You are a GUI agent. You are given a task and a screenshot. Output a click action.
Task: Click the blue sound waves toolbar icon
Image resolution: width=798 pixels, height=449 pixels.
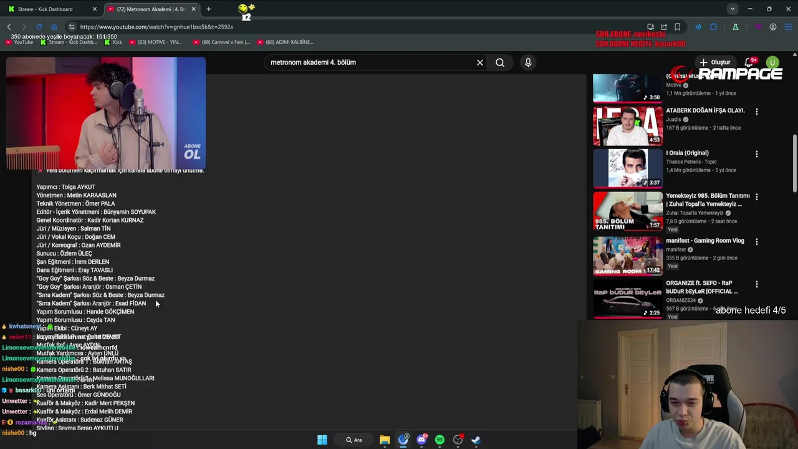[698, 27]
